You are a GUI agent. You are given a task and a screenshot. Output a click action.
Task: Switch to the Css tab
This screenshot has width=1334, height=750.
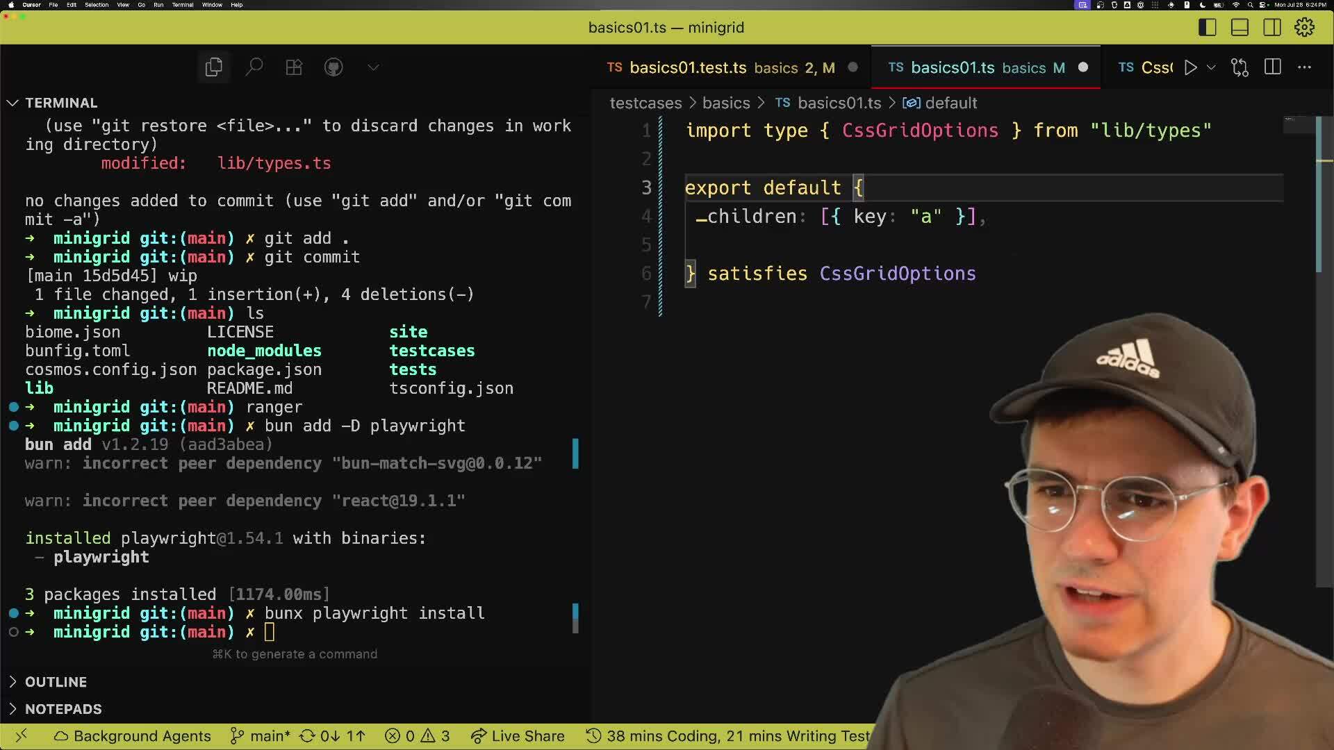pos(1146,67)
